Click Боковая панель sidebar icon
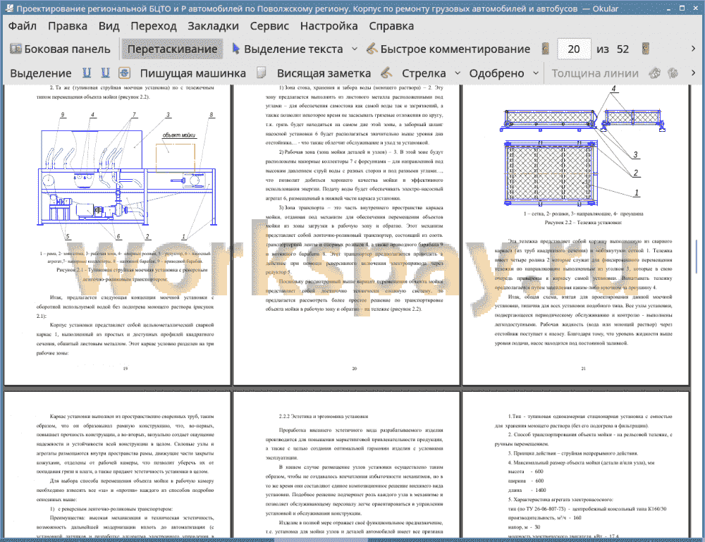 16,49
